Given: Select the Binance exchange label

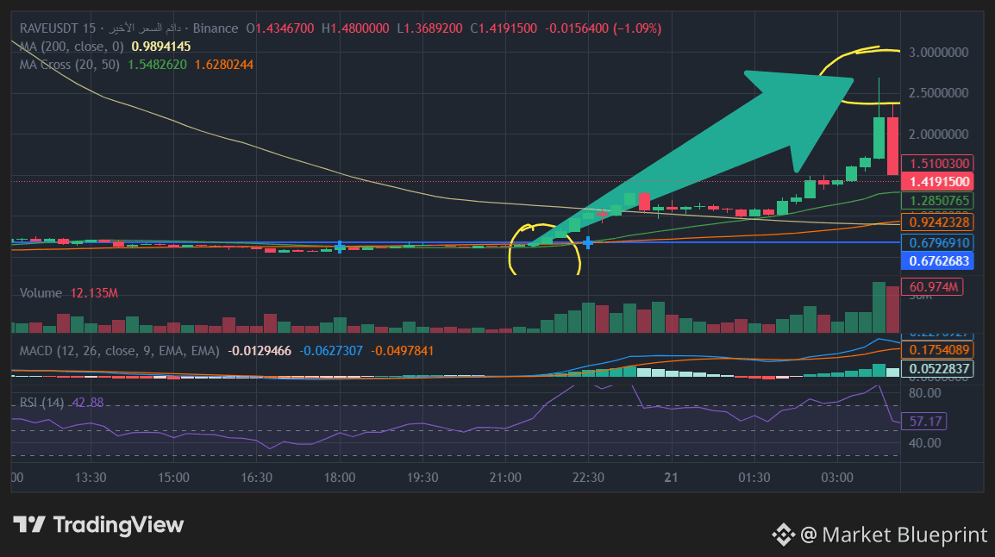Looking at the screenshot, I should click(x=216, y=28).
